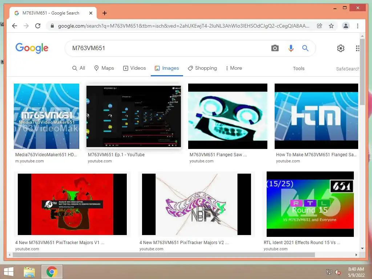The height and width of the screenshot is (279, 372).
Task: Click the network tray icon
Action: click(x=329, y=272)
